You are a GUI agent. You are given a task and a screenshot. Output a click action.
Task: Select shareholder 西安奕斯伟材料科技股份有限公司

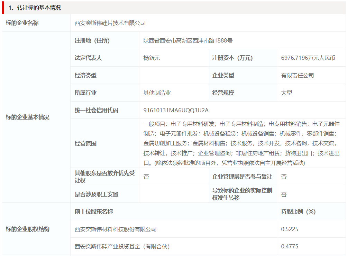116,229
